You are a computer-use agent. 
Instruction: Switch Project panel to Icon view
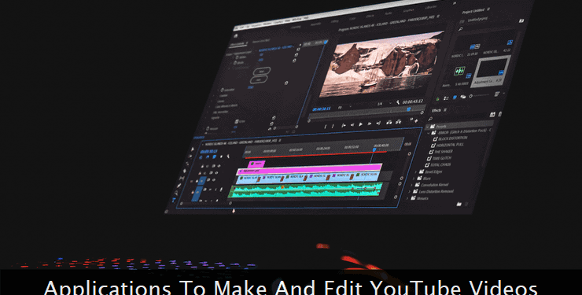[x=455, y=98]
